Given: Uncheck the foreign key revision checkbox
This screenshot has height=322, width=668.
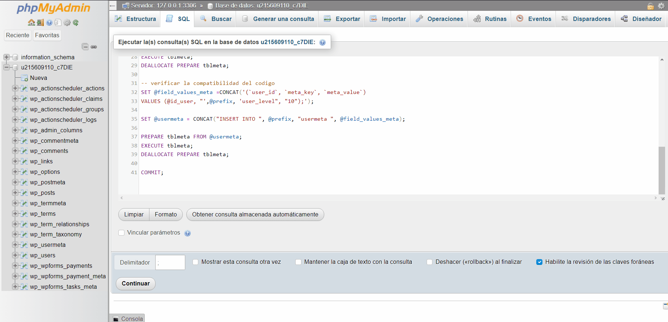Looking at the screenshot, I should tap(539, 262).
